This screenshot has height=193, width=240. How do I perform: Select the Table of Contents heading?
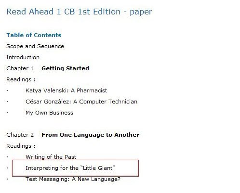(x=34, y=35)
